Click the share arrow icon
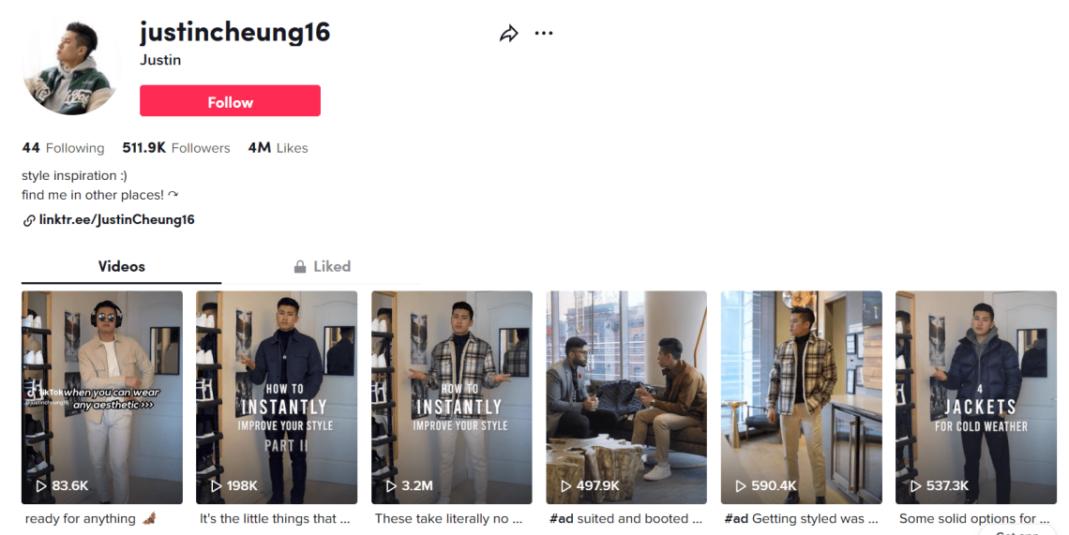 509,34
